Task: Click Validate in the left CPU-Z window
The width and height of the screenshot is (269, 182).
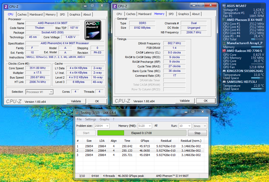Action: (x=76, y=101)
